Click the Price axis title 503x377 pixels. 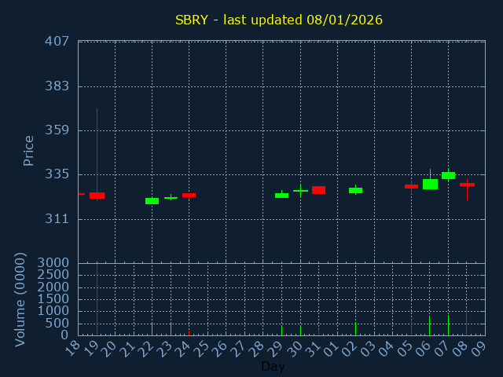[28, 150]
